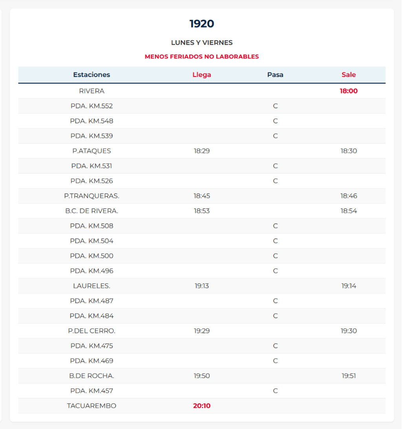
Task: Select the P.DEL CERRO. station name
Action: coord(91,331)
